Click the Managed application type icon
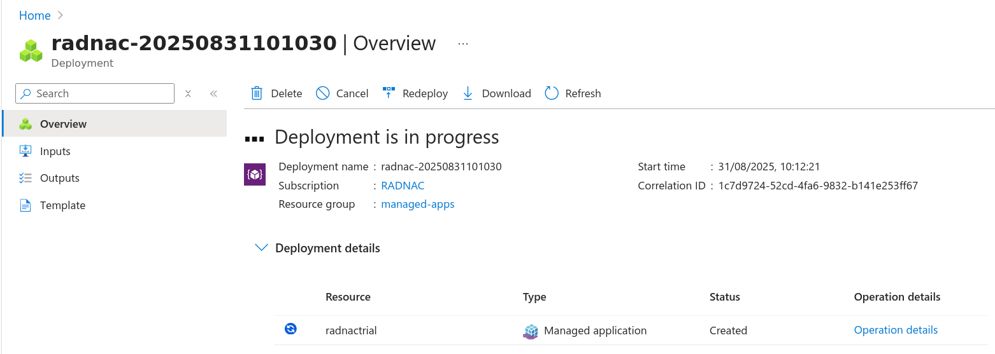995x354 pixels. tap(530, 331)
